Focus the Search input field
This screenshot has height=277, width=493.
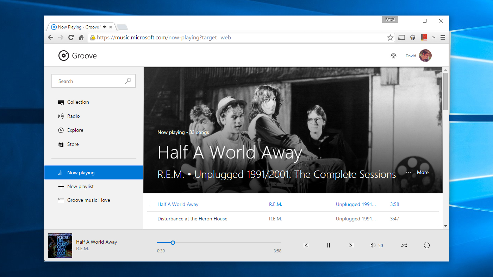click(94, 81)
